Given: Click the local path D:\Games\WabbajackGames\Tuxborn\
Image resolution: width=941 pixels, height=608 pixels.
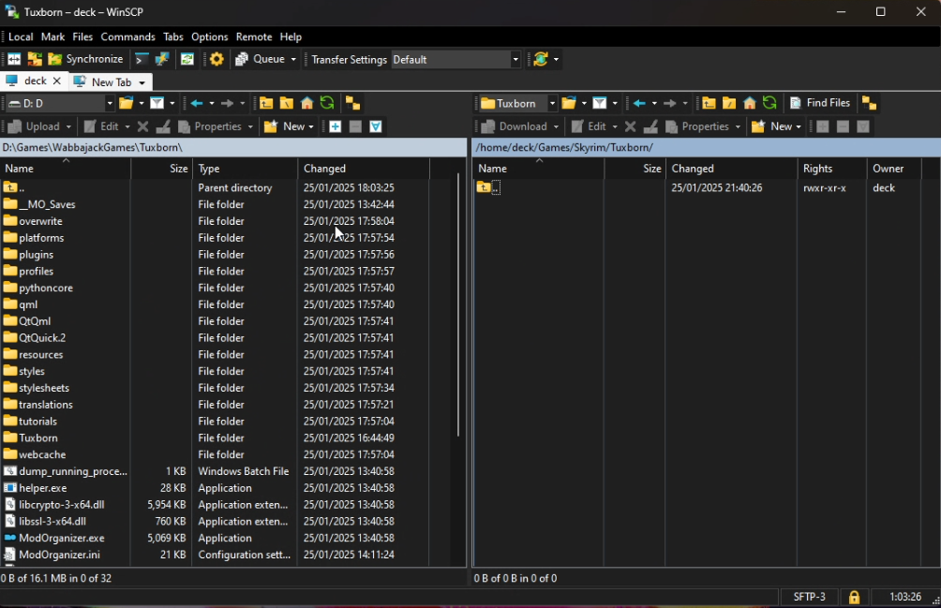Looking at the screenshot, I should click(x=93, y=147).
